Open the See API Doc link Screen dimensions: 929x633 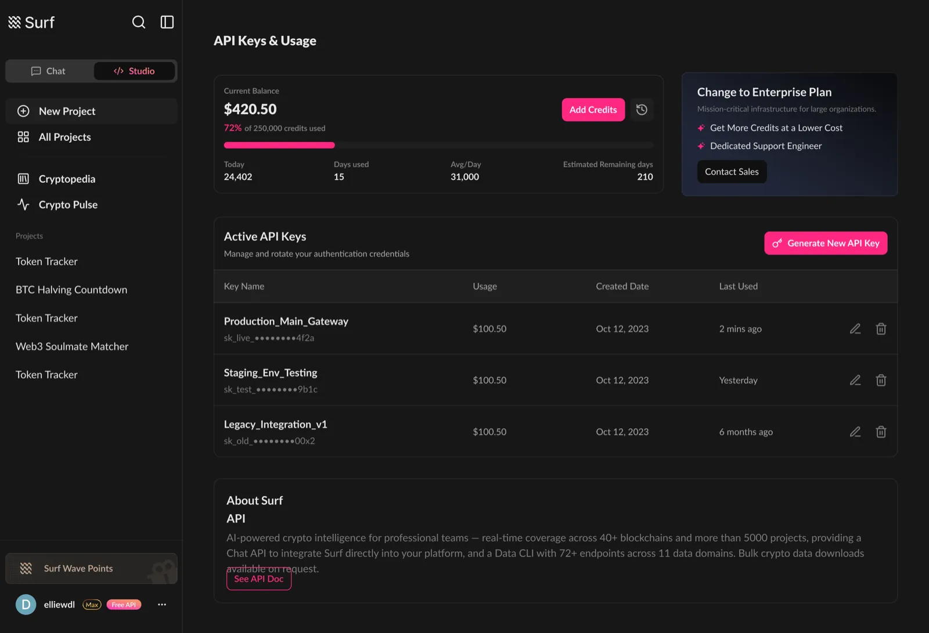click(x=259, y=579)
